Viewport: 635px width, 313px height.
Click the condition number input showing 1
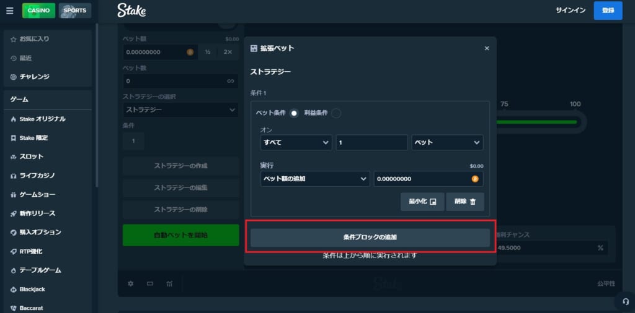point(371,142)
